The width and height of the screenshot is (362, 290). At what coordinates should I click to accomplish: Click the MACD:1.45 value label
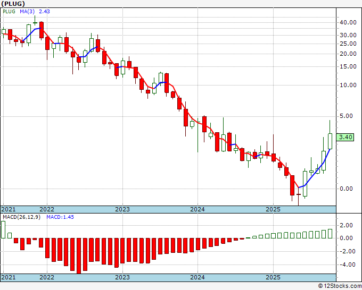(60, 217)
